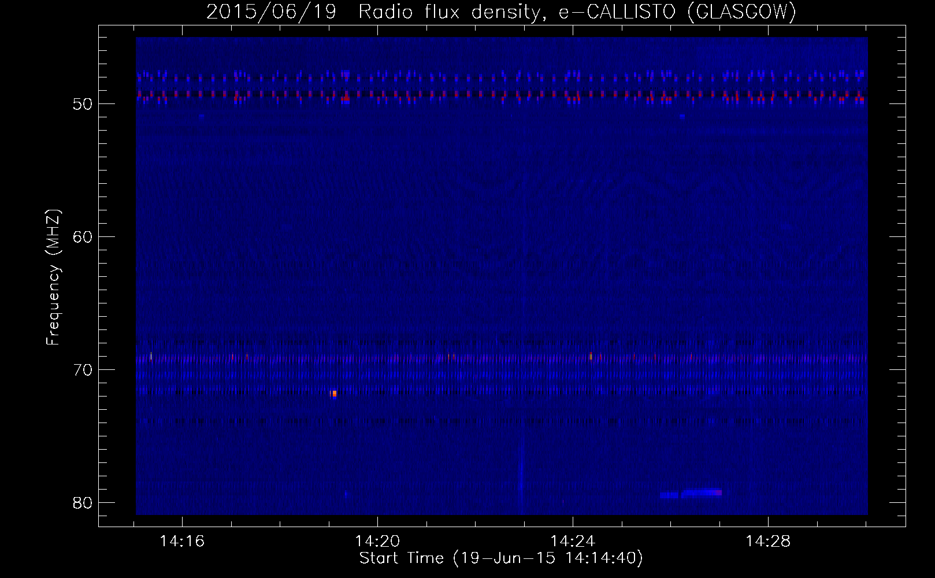
Task: Click the orange burst spot near 72 MHz
Action: click(x=334, y=394)
